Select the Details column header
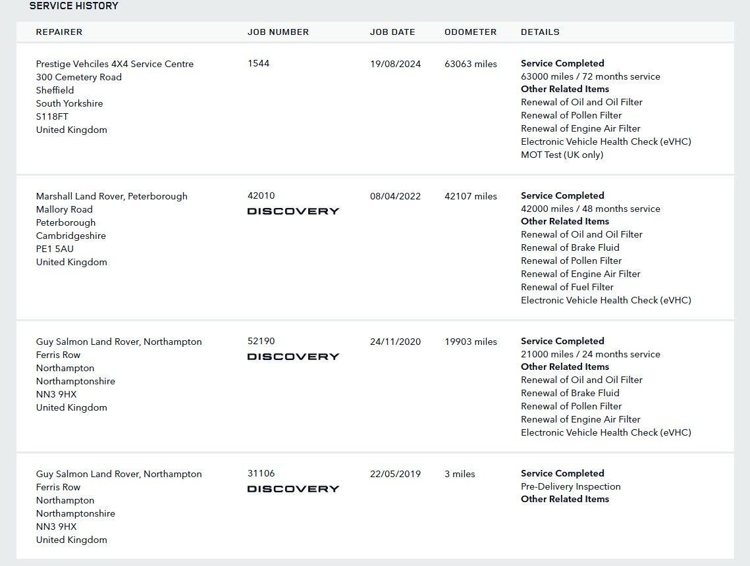Image resolution: width=750 pixels, height=566 pixels. 540,32
